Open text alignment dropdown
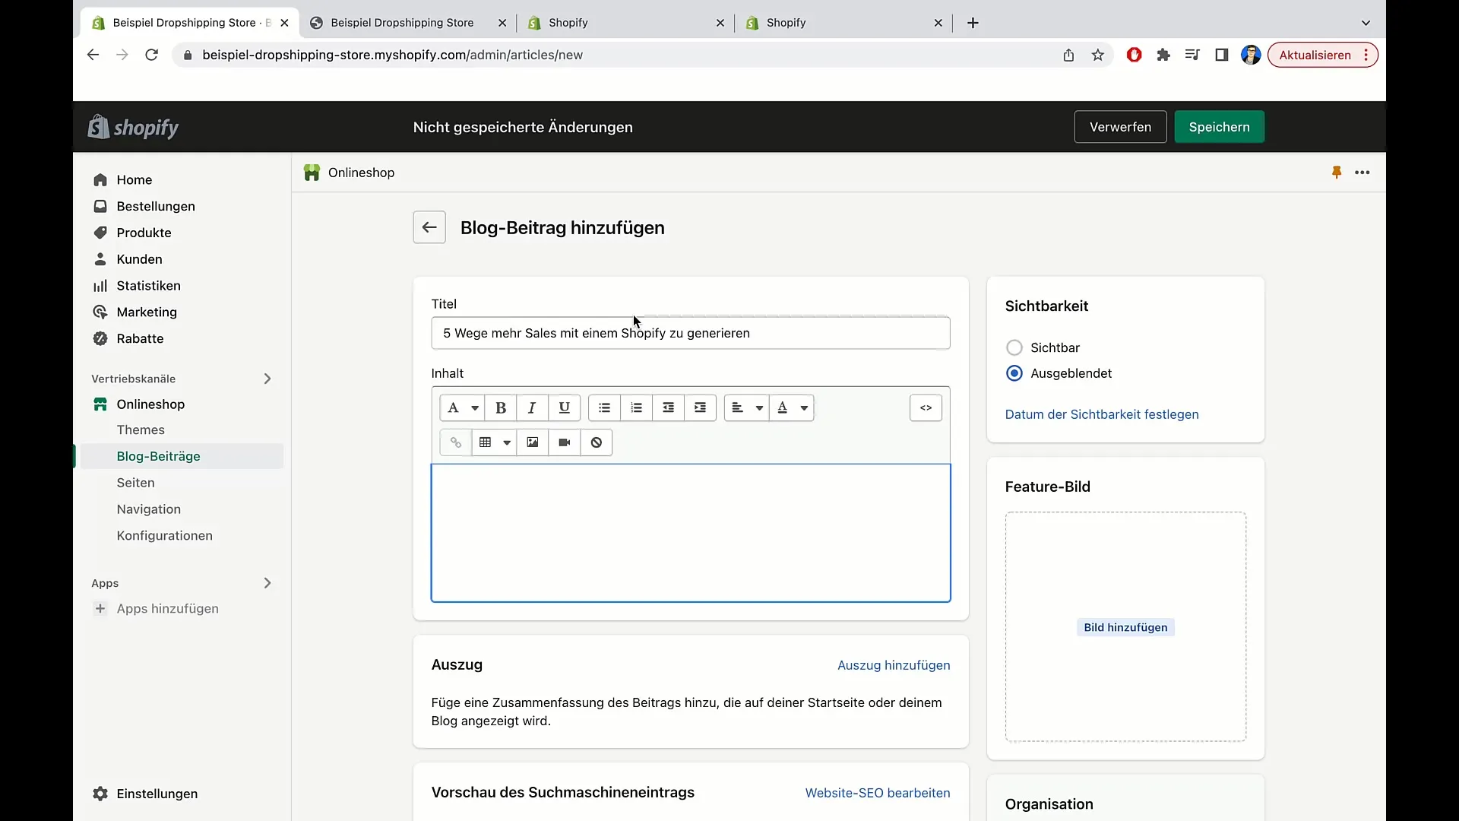 coord(748,407)
